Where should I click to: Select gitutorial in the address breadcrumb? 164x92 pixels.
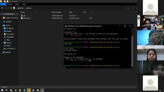20,8
